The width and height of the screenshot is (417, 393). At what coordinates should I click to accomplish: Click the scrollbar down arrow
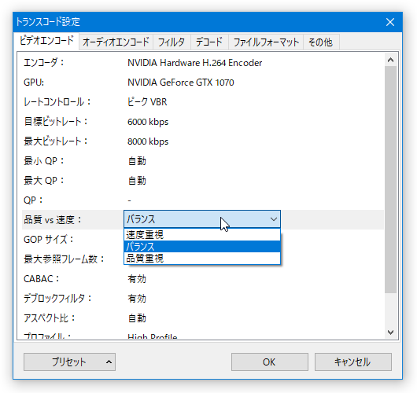click(x=391, y=332)
